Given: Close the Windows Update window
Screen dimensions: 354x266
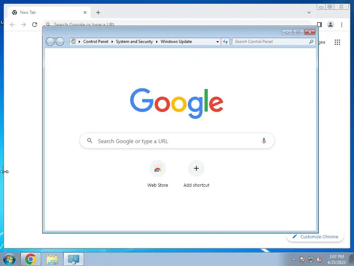Looking at the screenshot, I should point(310,32).
